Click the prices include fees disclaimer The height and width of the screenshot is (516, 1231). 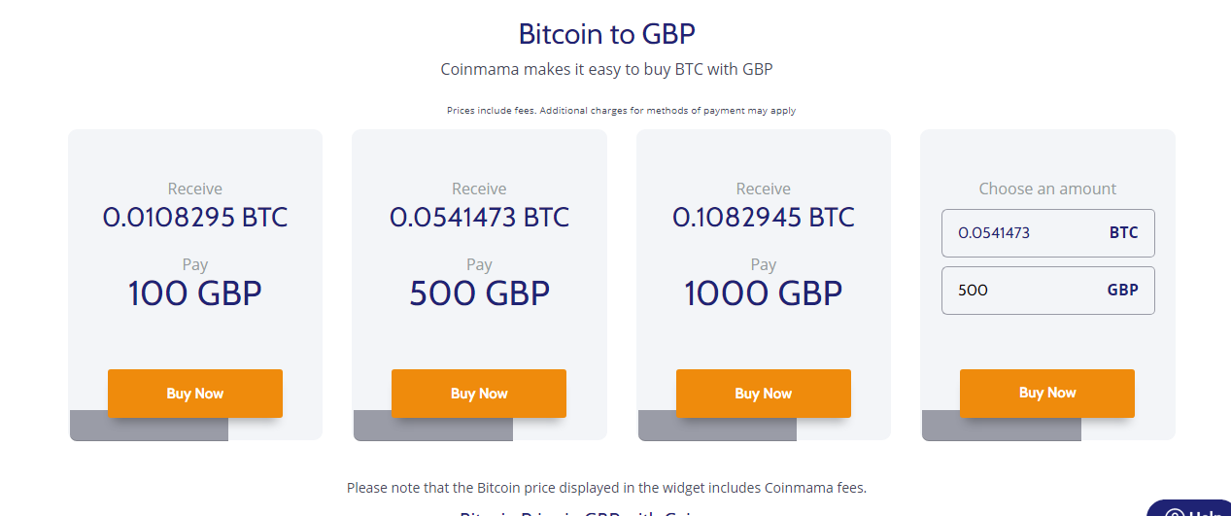pyautogui.click(x=621, y=111)
